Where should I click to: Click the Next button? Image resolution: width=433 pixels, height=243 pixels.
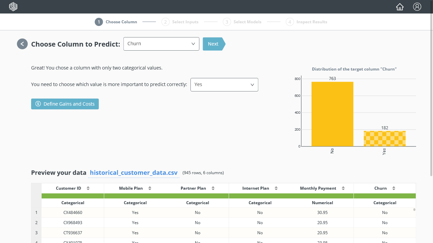pyautogui.click(x=213, y=44)
